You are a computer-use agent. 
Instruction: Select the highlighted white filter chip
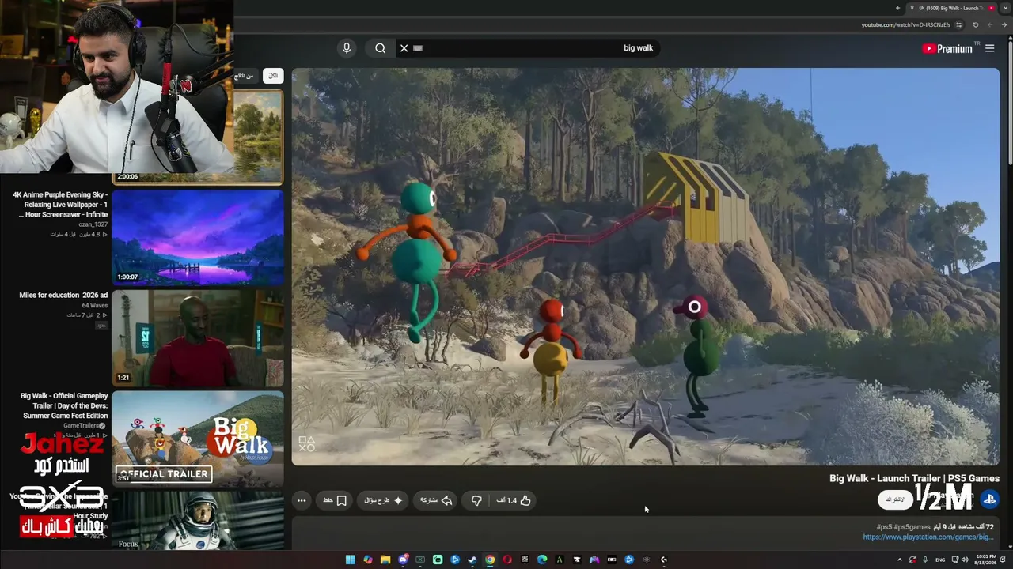coord(273,76)
